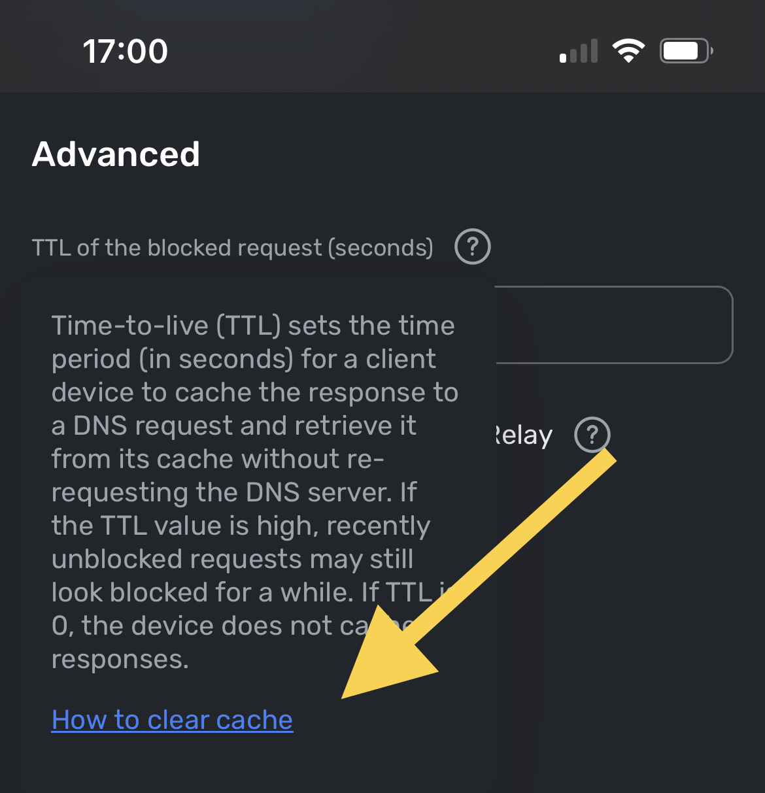The height and width of the screenshot is (793, 765).
Task: Tap the 17:00 clock in the status bar
Action: click(126, 50)
